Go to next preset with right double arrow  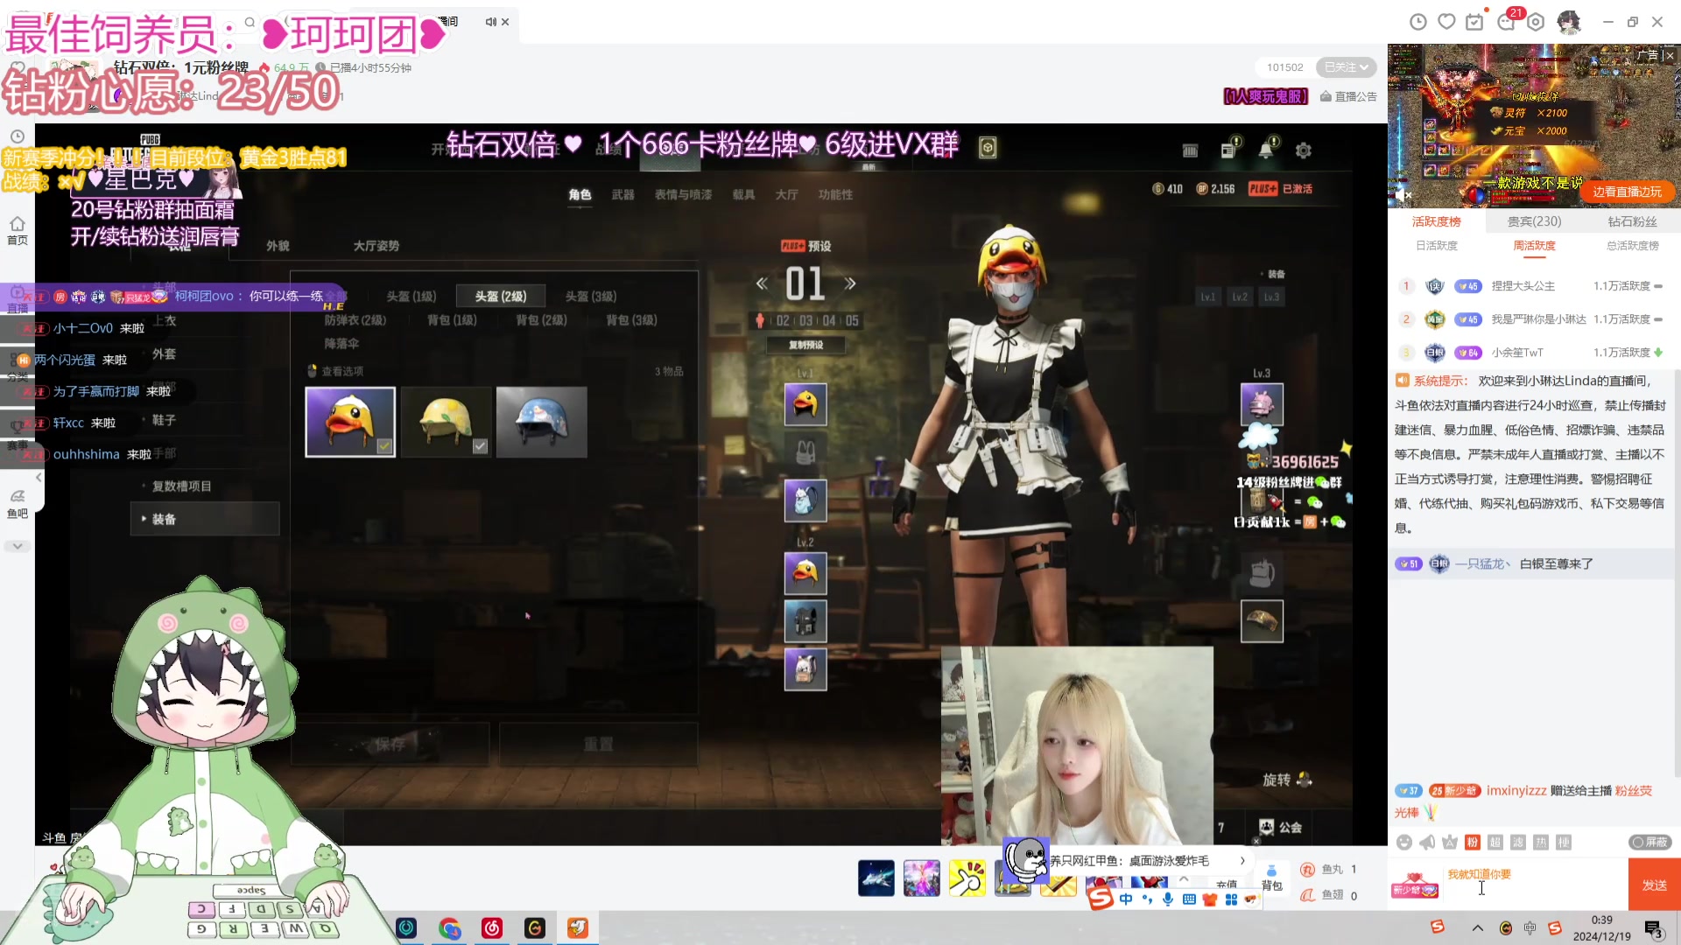[x=849, y=283]
